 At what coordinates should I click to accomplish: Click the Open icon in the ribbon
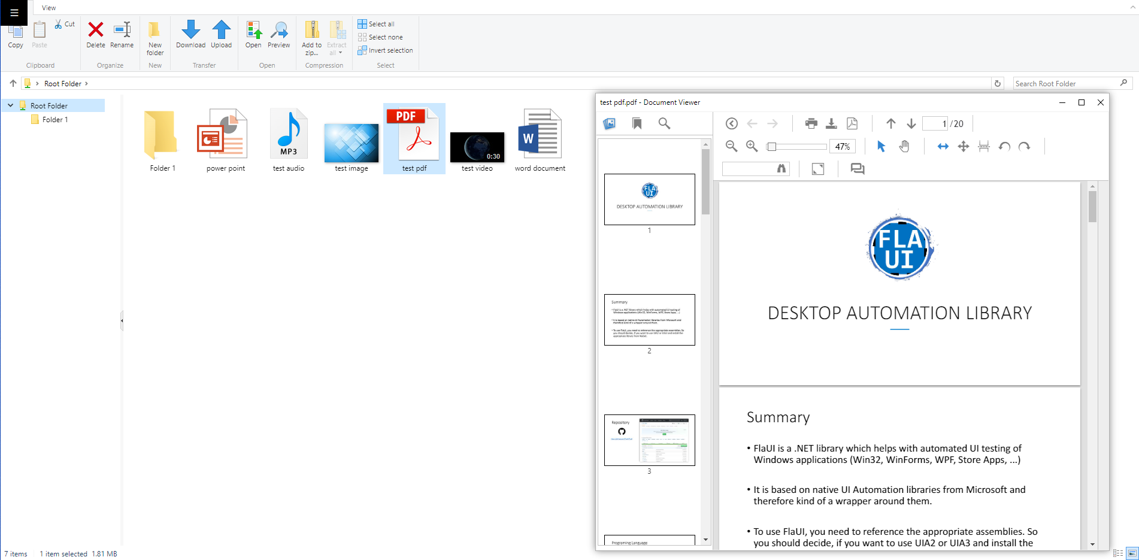click(x=253, y=29)
